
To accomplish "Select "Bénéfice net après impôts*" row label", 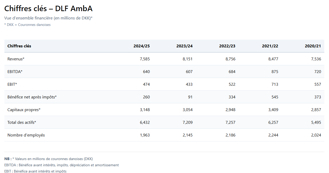I will click(32, 97).
